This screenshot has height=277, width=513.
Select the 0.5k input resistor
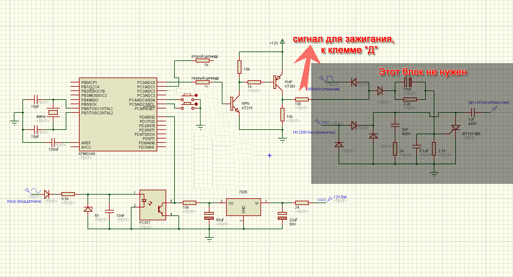(68, 194)
